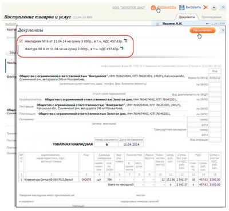Open the ООО "Золотое дно" link
The width and height of the screenshot is (229, 211).
[129, 7]
